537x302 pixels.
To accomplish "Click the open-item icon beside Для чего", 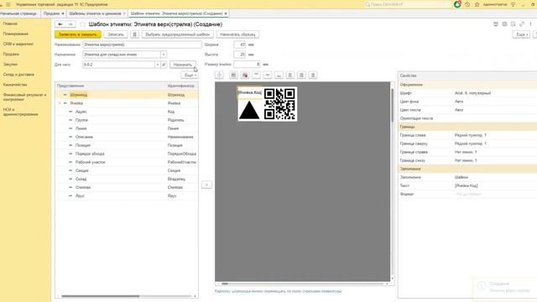I will 164,65.
